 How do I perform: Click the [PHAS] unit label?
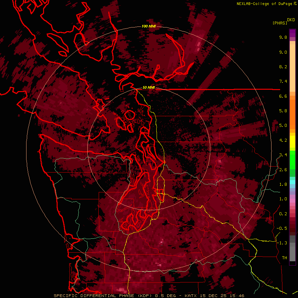pos(280,23)
